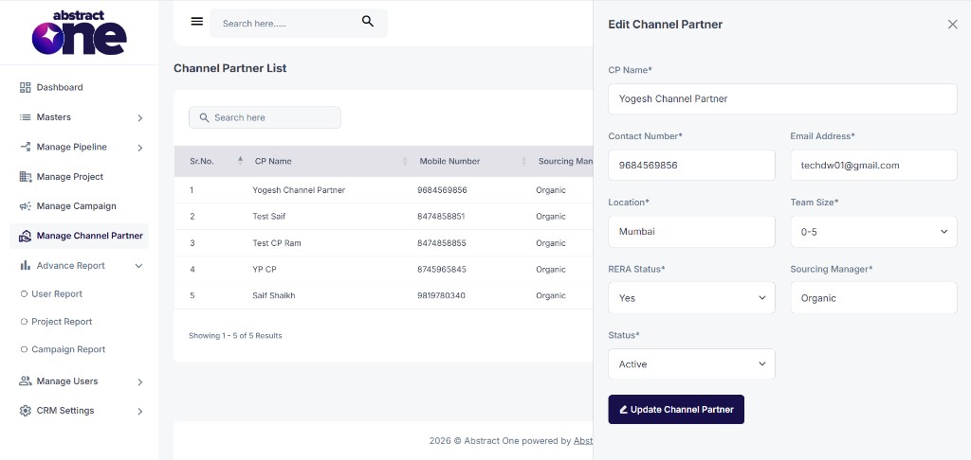Select the Test Saif row
This screenshot has width=971, height=460.
(x=383, y=217)
